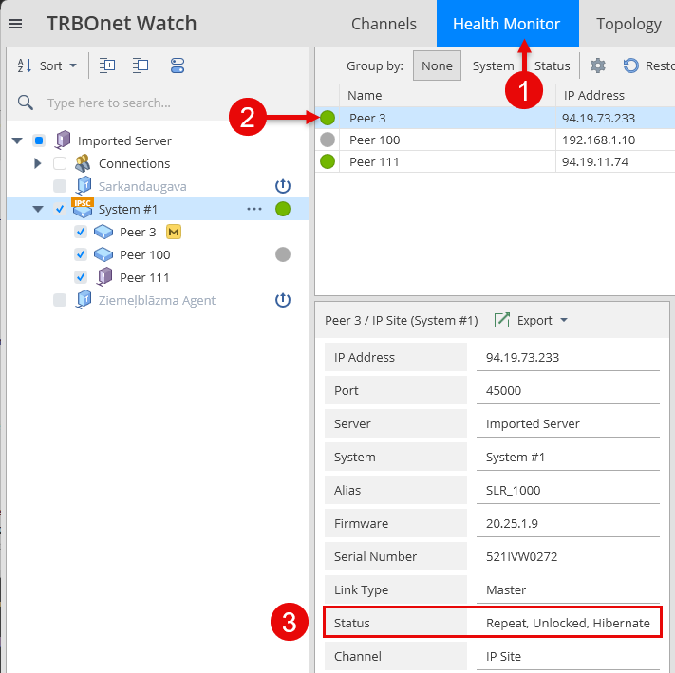Uncheck the Peer 3 checkbox
This screenshot has width=675, height=673.
pos(81,232)
